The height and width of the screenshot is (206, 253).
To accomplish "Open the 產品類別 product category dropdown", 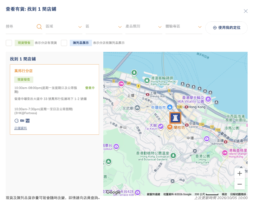I will [144, 27].
